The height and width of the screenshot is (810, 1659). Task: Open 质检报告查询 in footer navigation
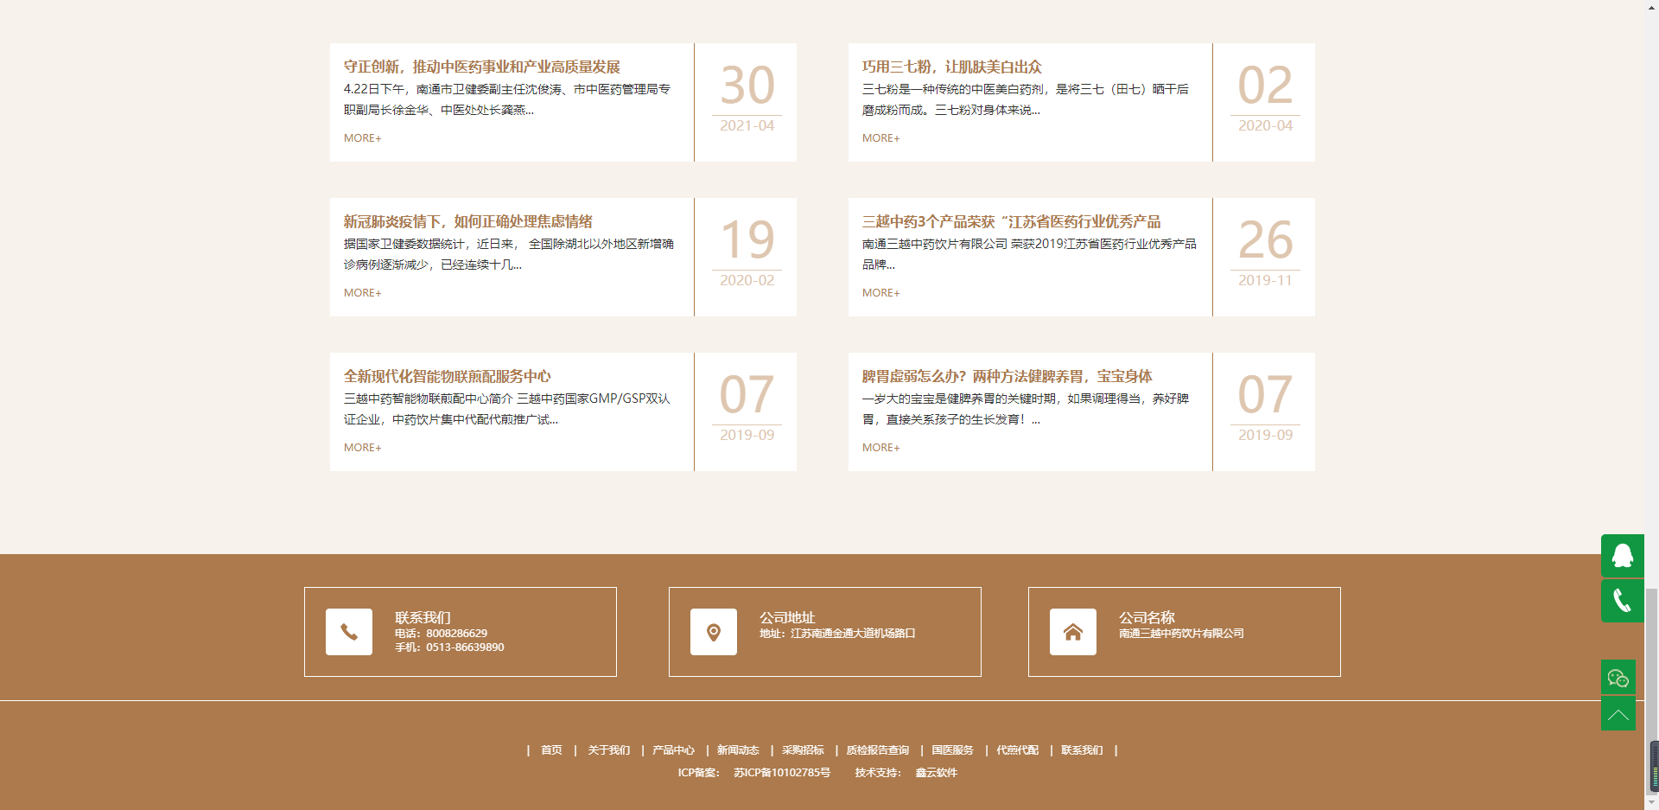pos(877,750)
